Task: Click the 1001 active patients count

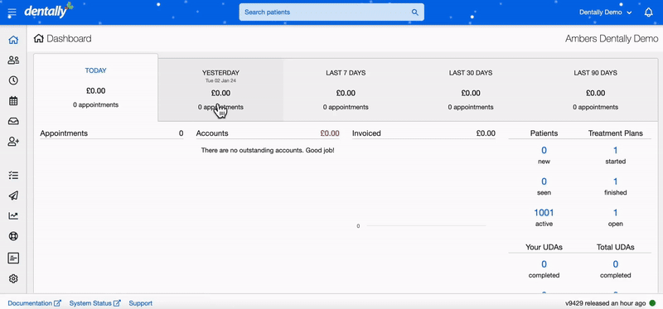Action: (x=544, y=213)
